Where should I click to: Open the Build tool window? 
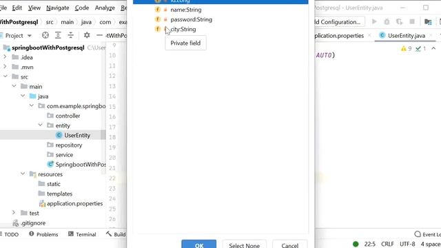coord(116,234)
